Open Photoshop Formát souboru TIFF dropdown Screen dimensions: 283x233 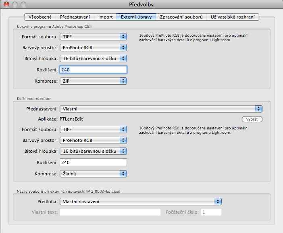tap(93, 37)
